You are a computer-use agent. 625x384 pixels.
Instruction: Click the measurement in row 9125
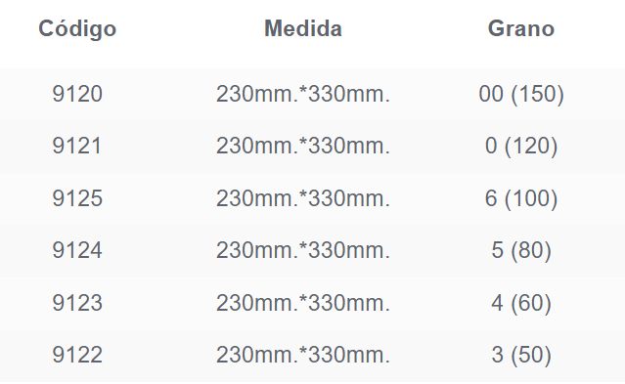coord(303,198)
